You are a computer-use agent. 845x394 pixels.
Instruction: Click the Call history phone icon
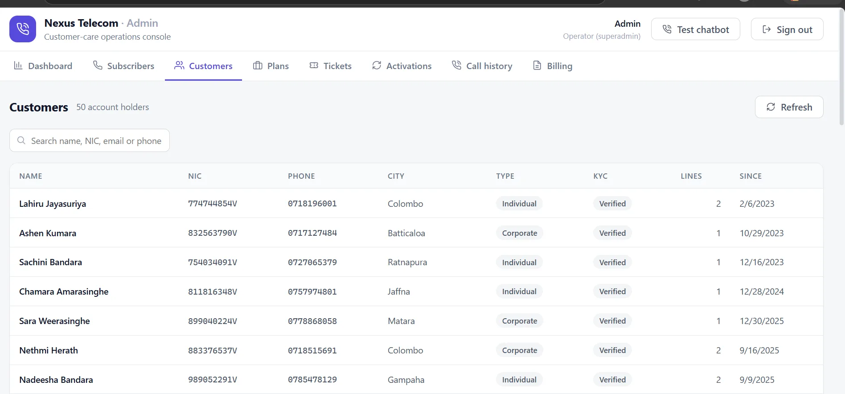pos(456,66)
